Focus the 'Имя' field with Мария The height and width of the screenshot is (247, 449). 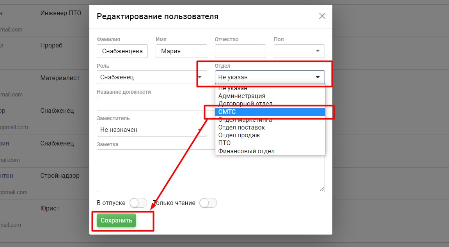click(181, 51)
